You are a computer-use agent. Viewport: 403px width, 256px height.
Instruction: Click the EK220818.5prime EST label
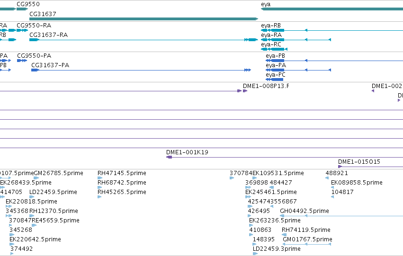(x=31, y=202)
